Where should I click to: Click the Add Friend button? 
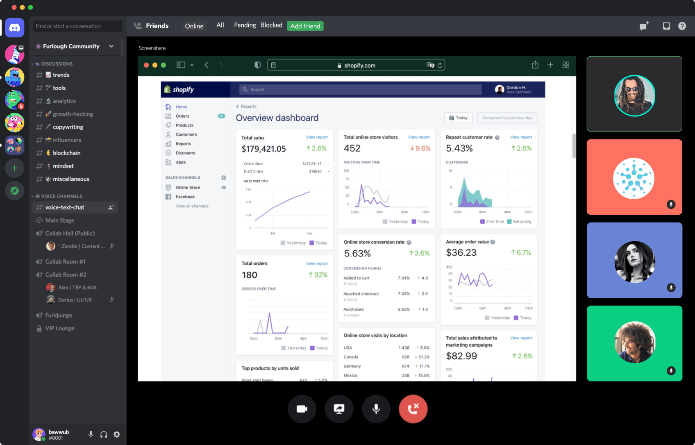(x=305, y=26)
